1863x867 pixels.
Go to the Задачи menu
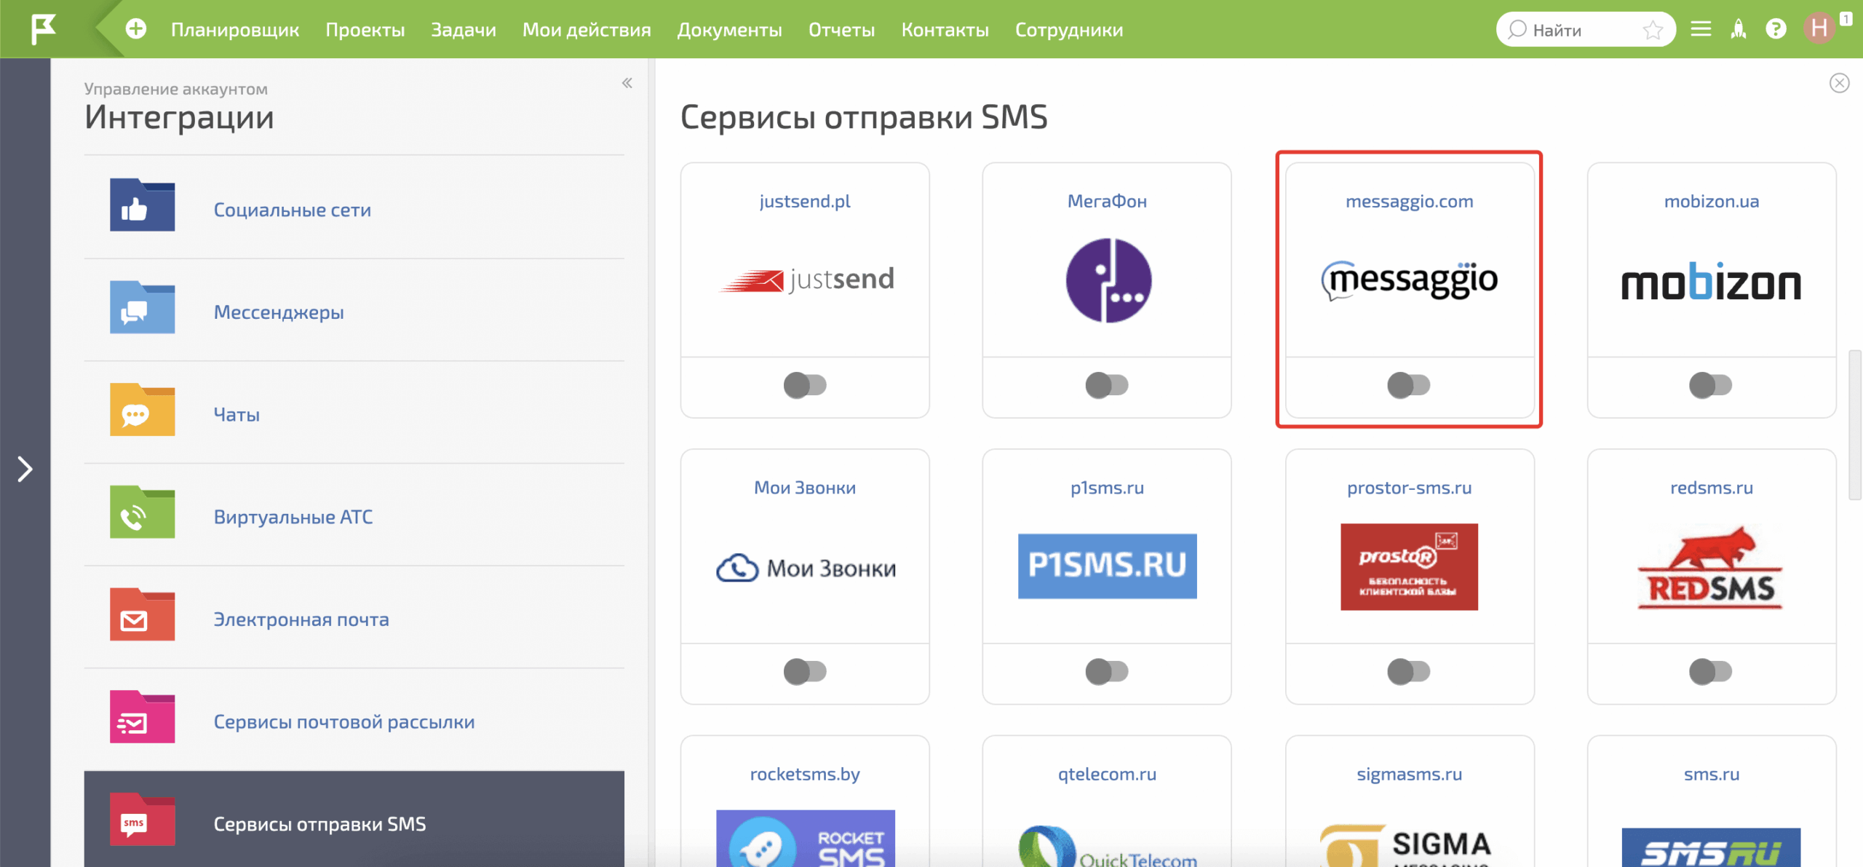tap(463, 30)
